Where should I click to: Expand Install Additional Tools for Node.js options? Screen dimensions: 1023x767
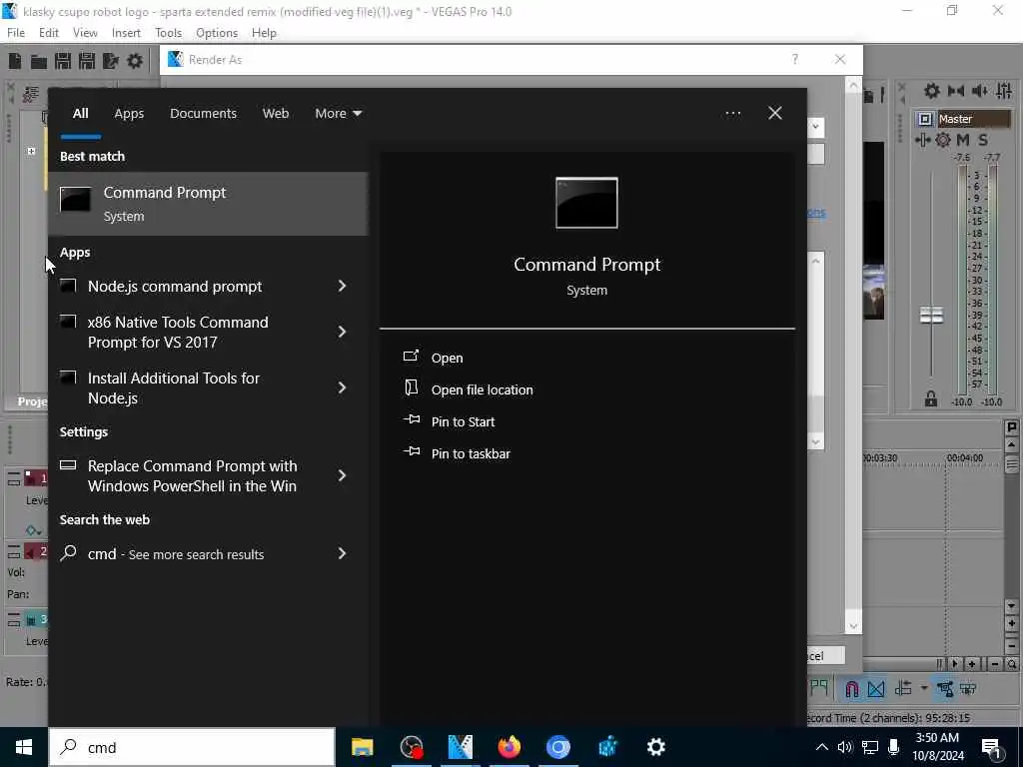342,388
